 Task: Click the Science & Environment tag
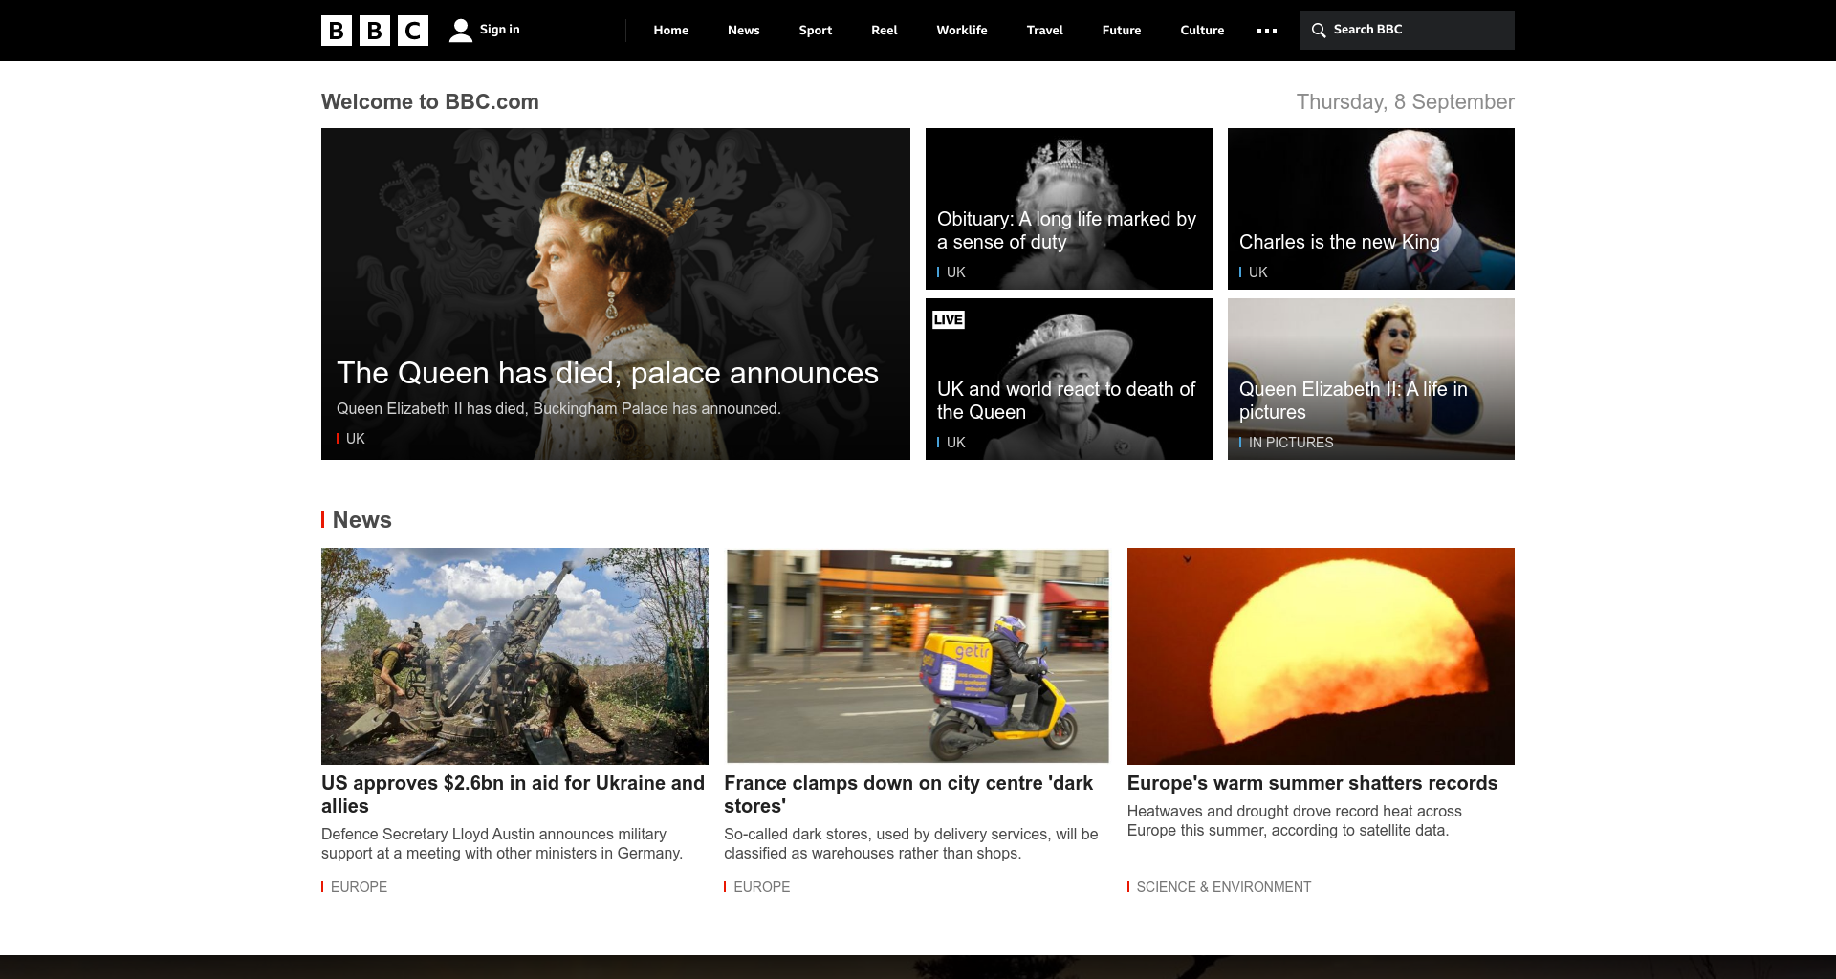pos(1223,887)
